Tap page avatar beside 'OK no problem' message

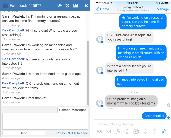100,103
